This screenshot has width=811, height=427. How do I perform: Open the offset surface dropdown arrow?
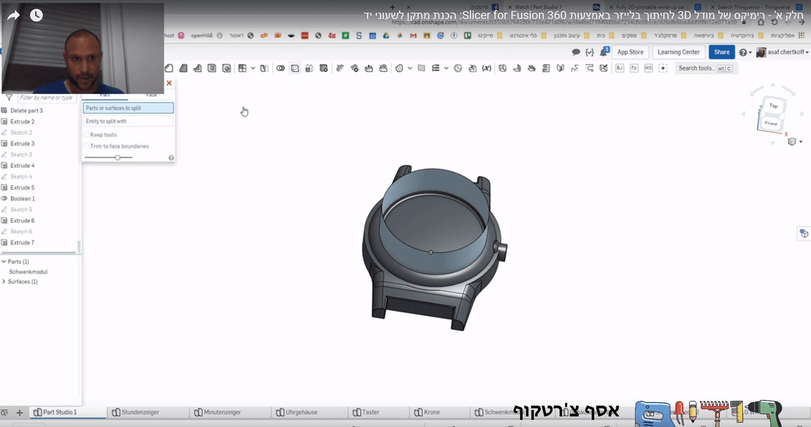[410, 68]
